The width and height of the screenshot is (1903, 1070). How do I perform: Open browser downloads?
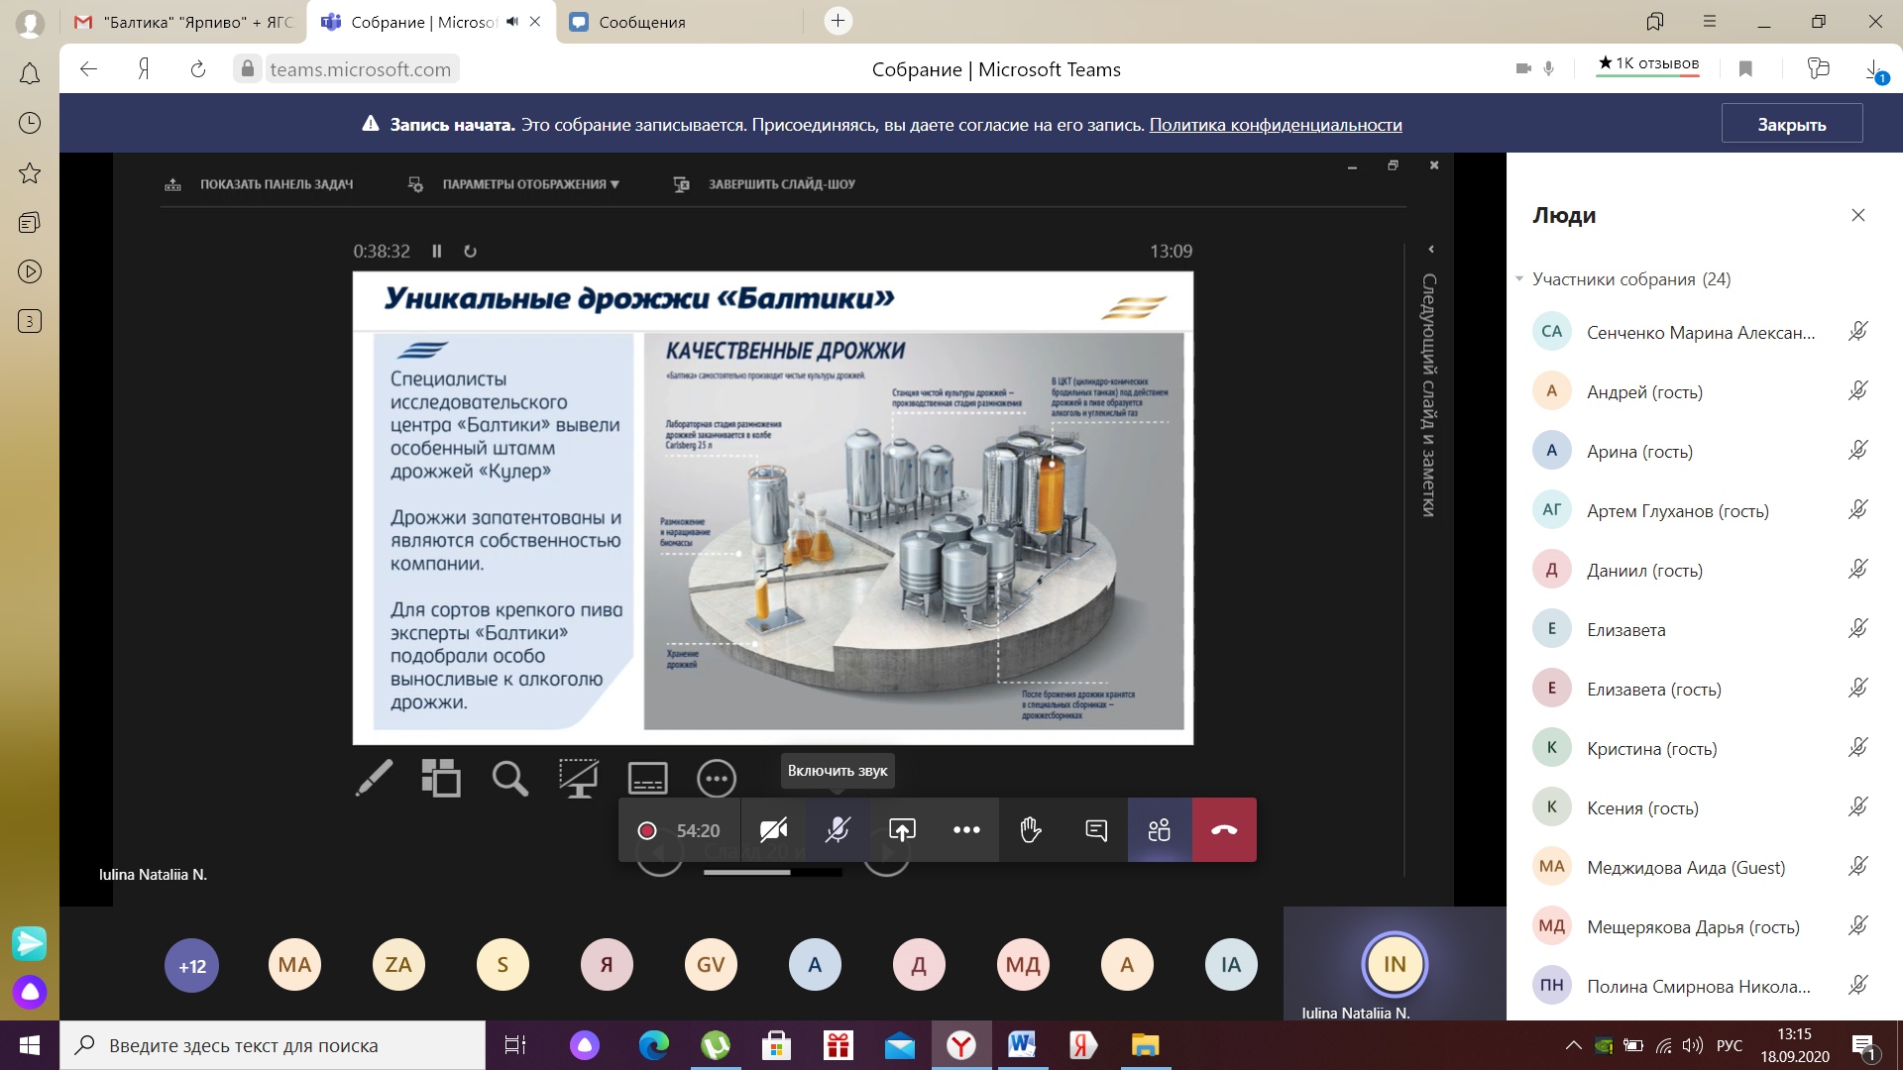point(1873,69)
